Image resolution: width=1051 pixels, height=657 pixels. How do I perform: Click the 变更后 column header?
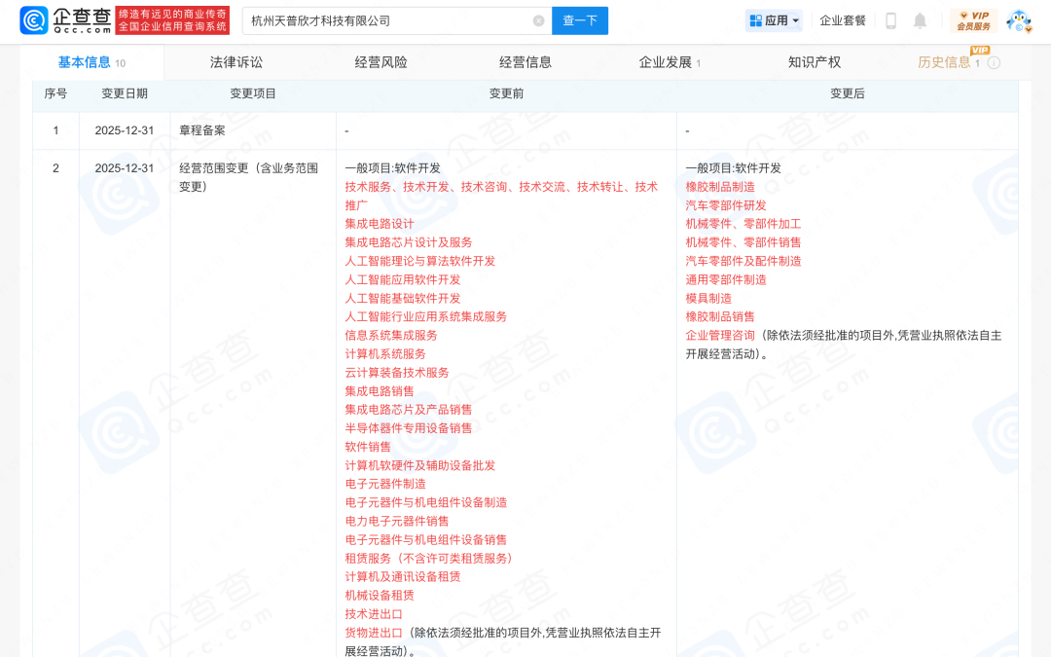pyautogui.click(x=848, y=93)
